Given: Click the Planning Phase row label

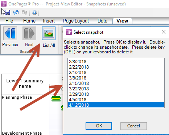Looking at the screenshot, I should 17,97.
